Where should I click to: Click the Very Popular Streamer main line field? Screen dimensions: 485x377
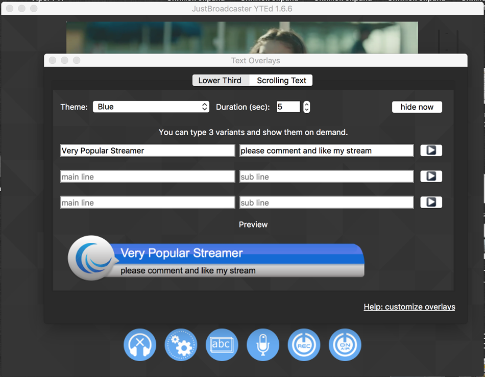point(147,150)
